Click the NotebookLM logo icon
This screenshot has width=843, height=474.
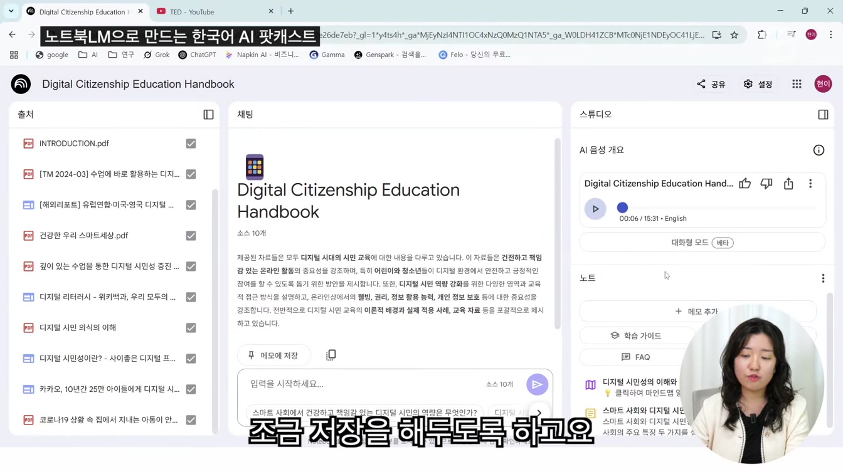pos(21,84)
